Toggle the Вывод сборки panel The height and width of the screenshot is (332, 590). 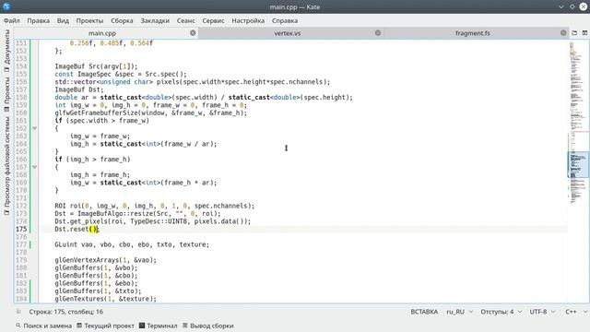(208, 326)
